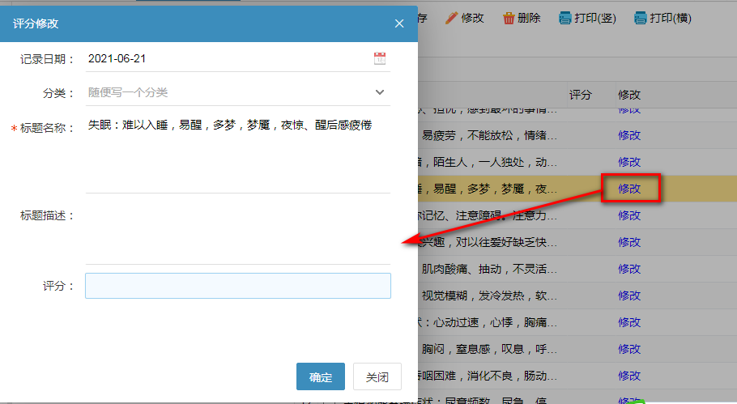Click the 打印(横) printer button

tap(662, 19)
